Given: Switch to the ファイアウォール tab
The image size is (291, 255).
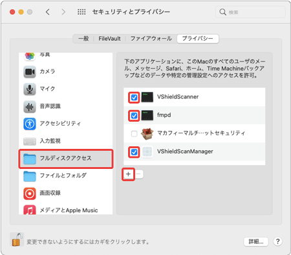Looking at the screenshot, I should [151, 39].
